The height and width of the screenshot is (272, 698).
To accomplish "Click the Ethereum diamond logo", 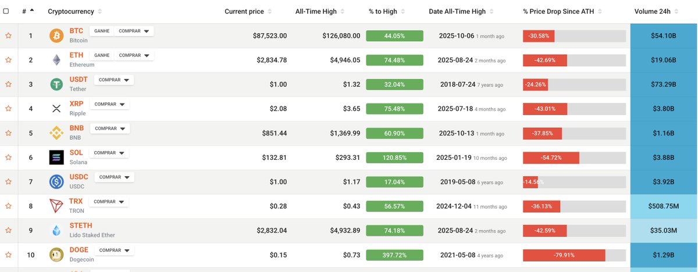I will click(56, 60).
